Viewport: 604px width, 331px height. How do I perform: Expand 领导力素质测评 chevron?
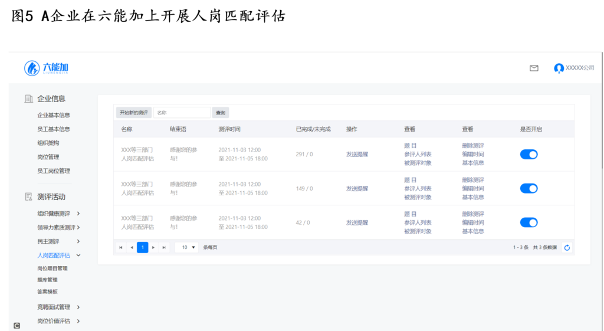pyautogui.click(x=78, y=227)
